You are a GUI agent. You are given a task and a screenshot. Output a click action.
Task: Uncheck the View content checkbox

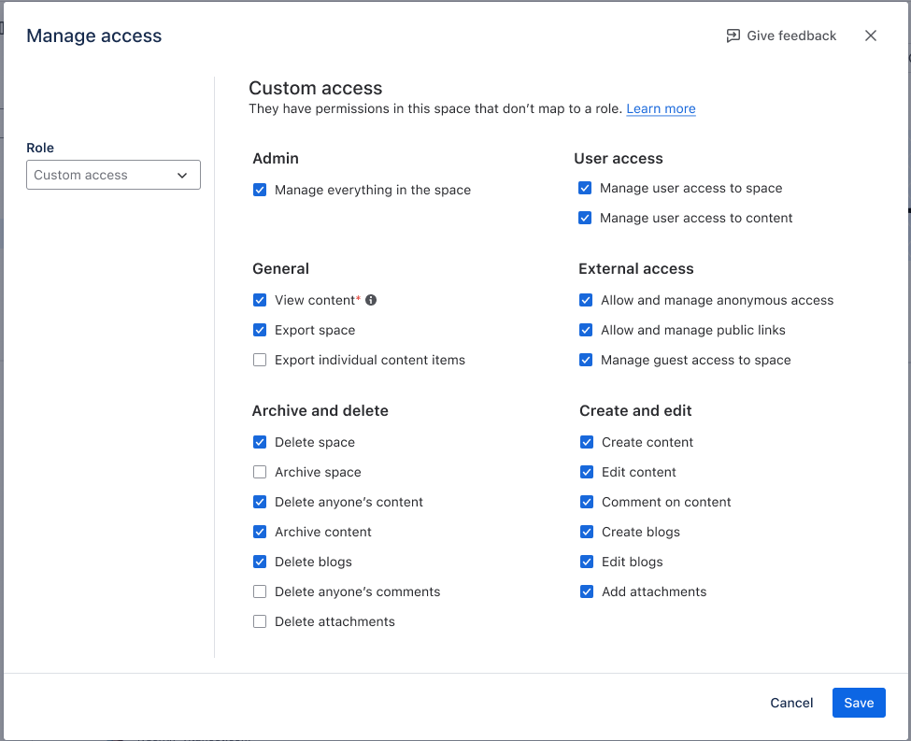(260, 300)
